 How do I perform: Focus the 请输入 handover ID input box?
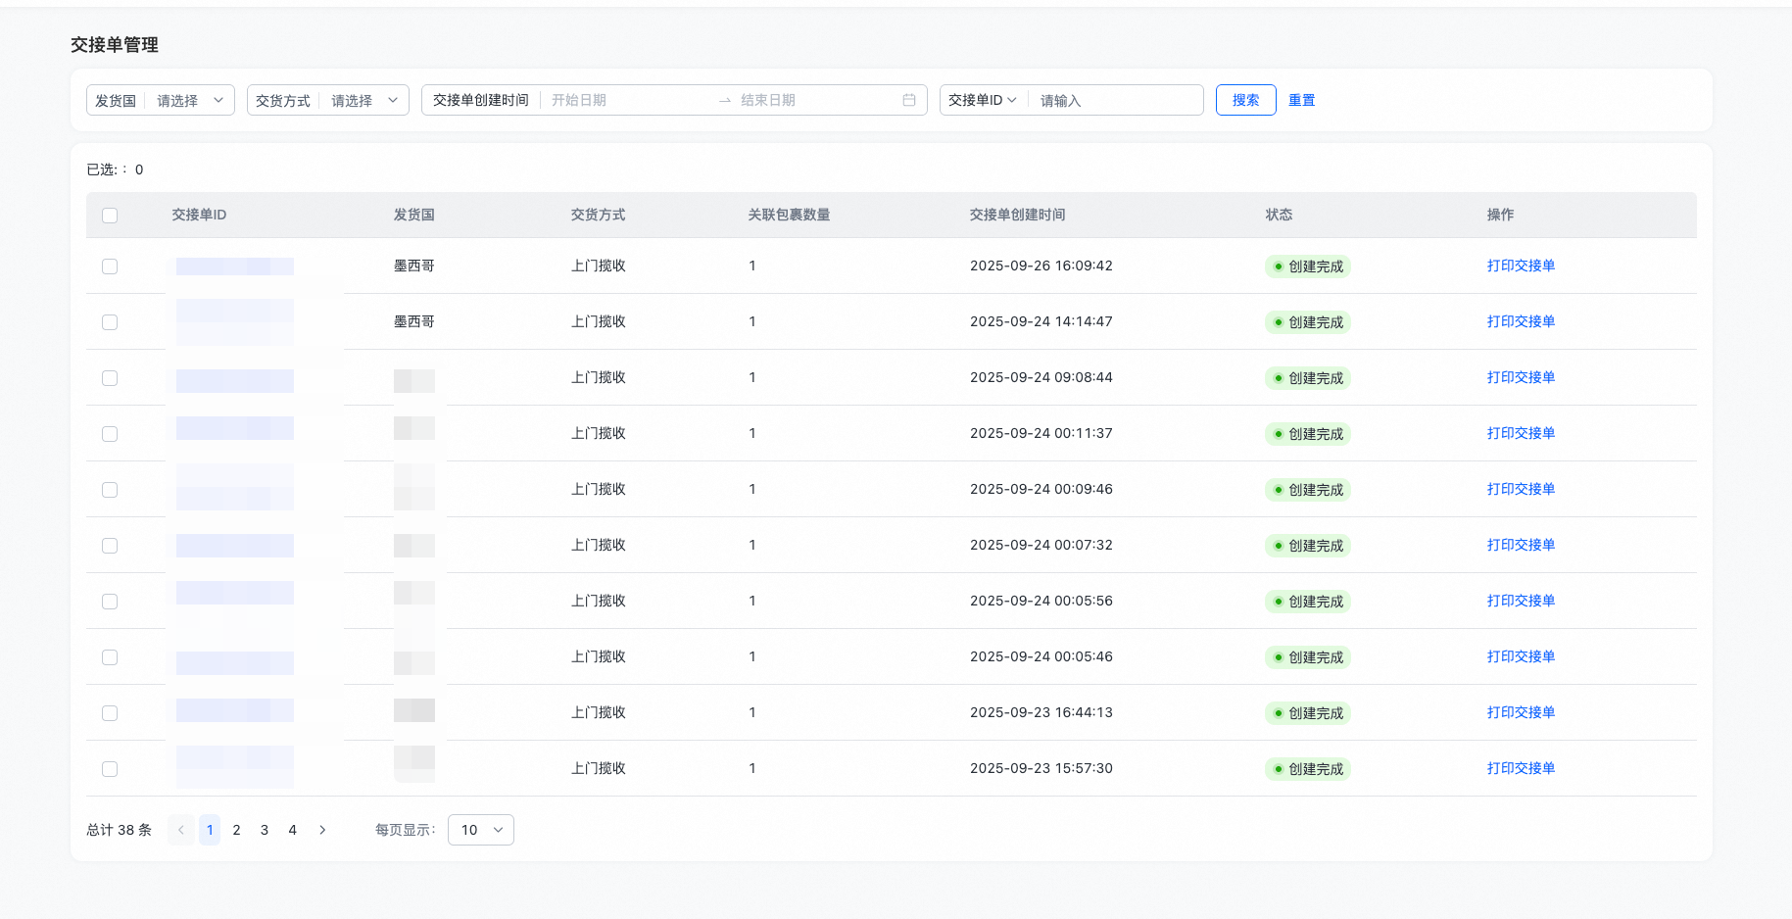(1115, 100)
